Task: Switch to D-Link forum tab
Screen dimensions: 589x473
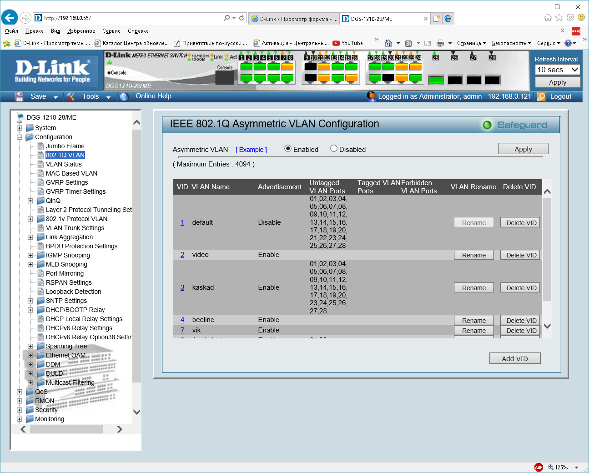Action: 294,19
